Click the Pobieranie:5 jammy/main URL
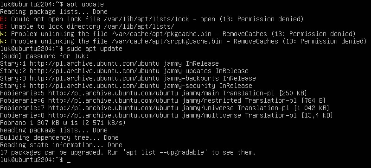This screenshot has height=168, width=371. tap(113, 93)
